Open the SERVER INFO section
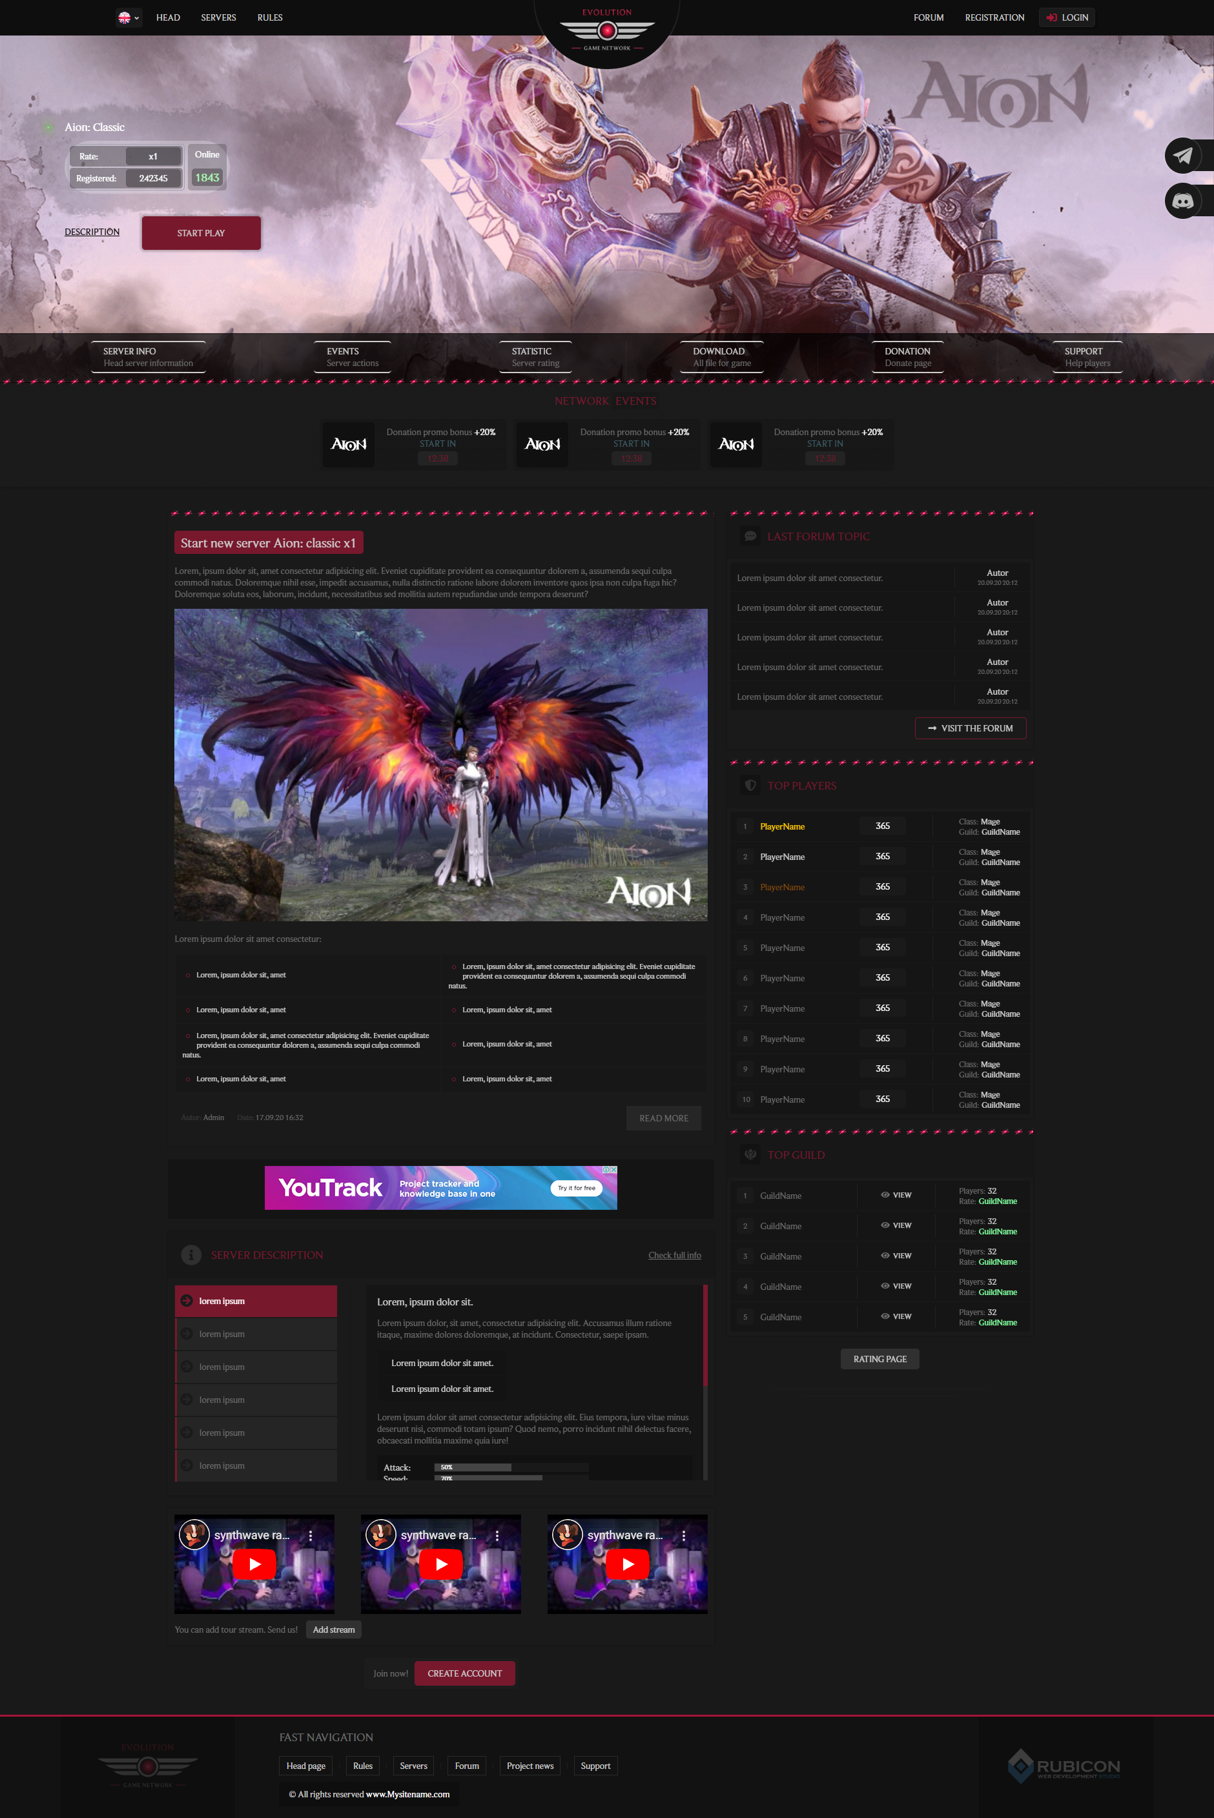The height and width of the screenshot is (1818, 1214). (148, 357)
